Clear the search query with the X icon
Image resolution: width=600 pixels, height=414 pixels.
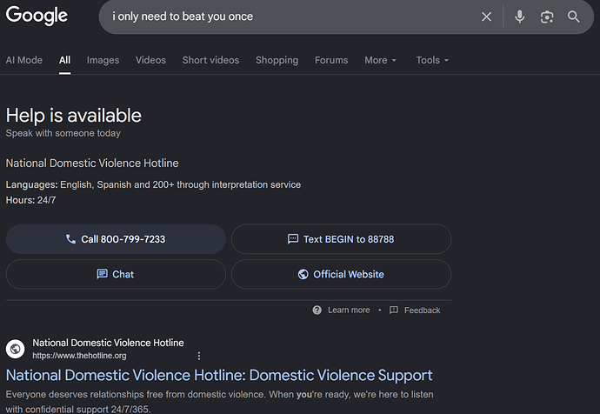(x=486, y=17)
